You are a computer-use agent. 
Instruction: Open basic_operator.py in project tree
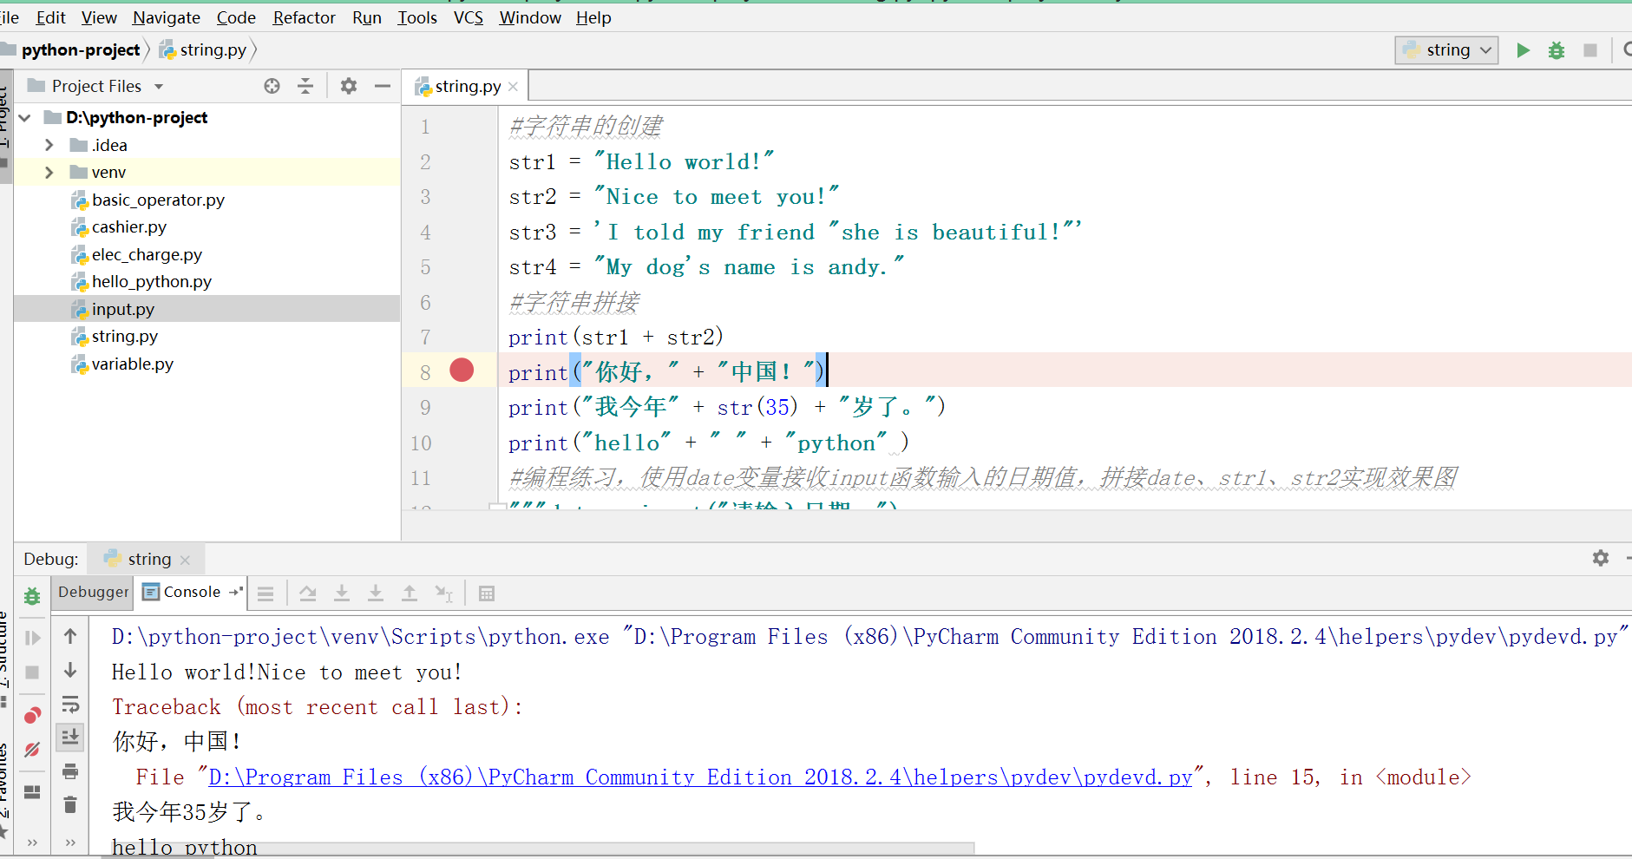coord(158,200)
